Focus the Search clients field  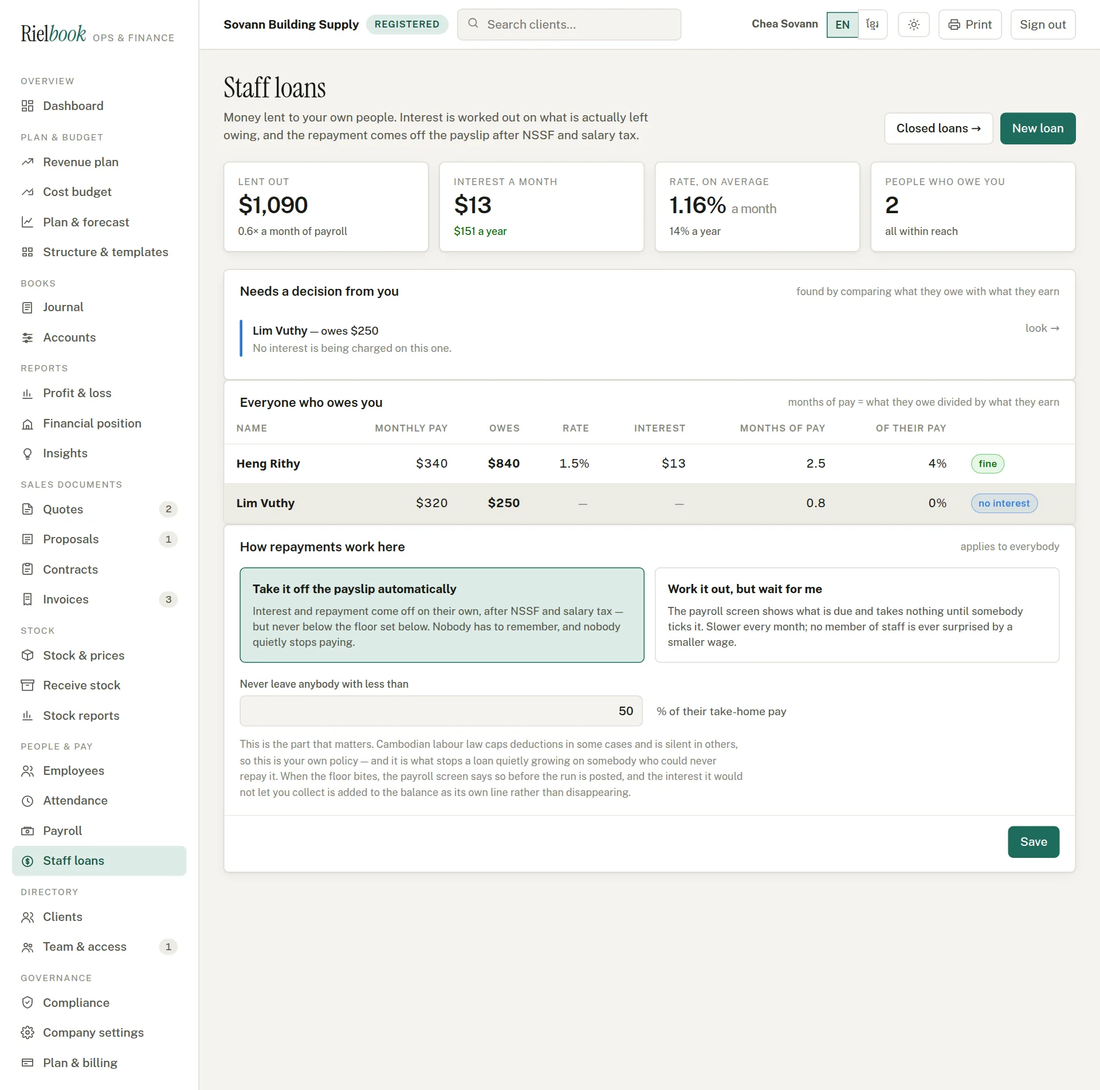click(569, 25)
